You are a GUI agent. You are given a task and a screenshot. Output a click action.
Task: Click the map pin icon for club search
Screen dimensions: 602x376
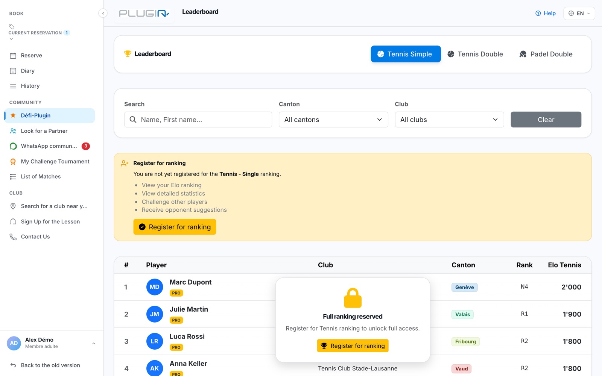(13, 206)
